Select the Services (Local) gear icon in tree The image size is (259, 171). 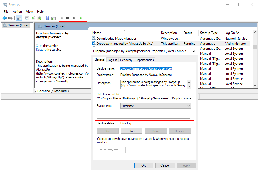coord(5,25)
